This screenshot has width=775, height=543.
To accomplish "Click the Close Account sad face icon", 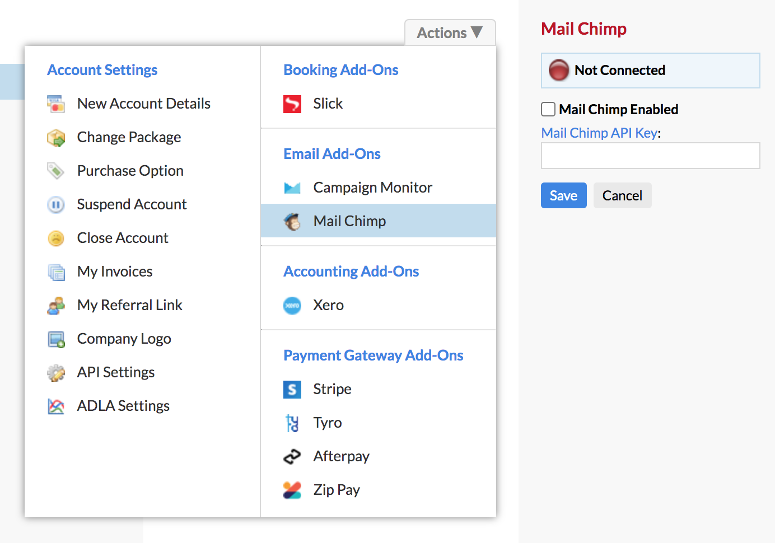I will (56, 238).
